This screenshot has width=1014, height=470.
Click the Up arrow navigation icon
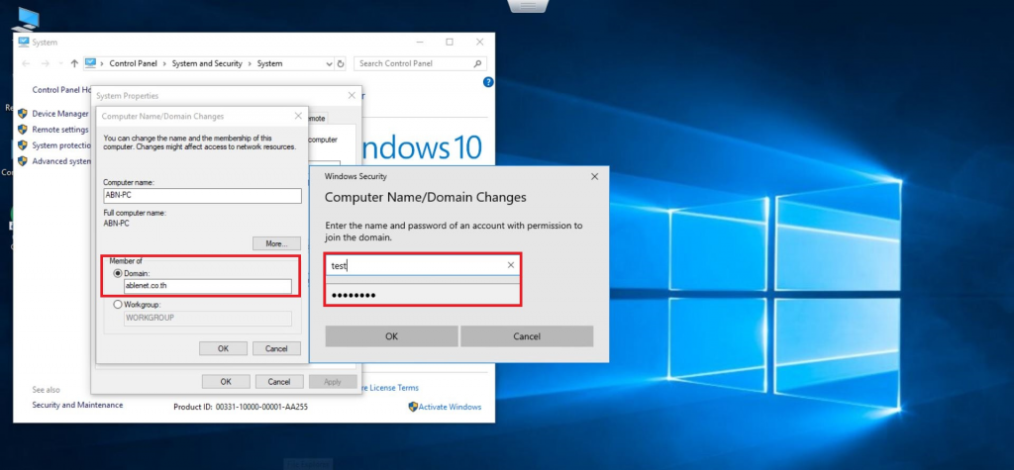(x=74, y=63)
